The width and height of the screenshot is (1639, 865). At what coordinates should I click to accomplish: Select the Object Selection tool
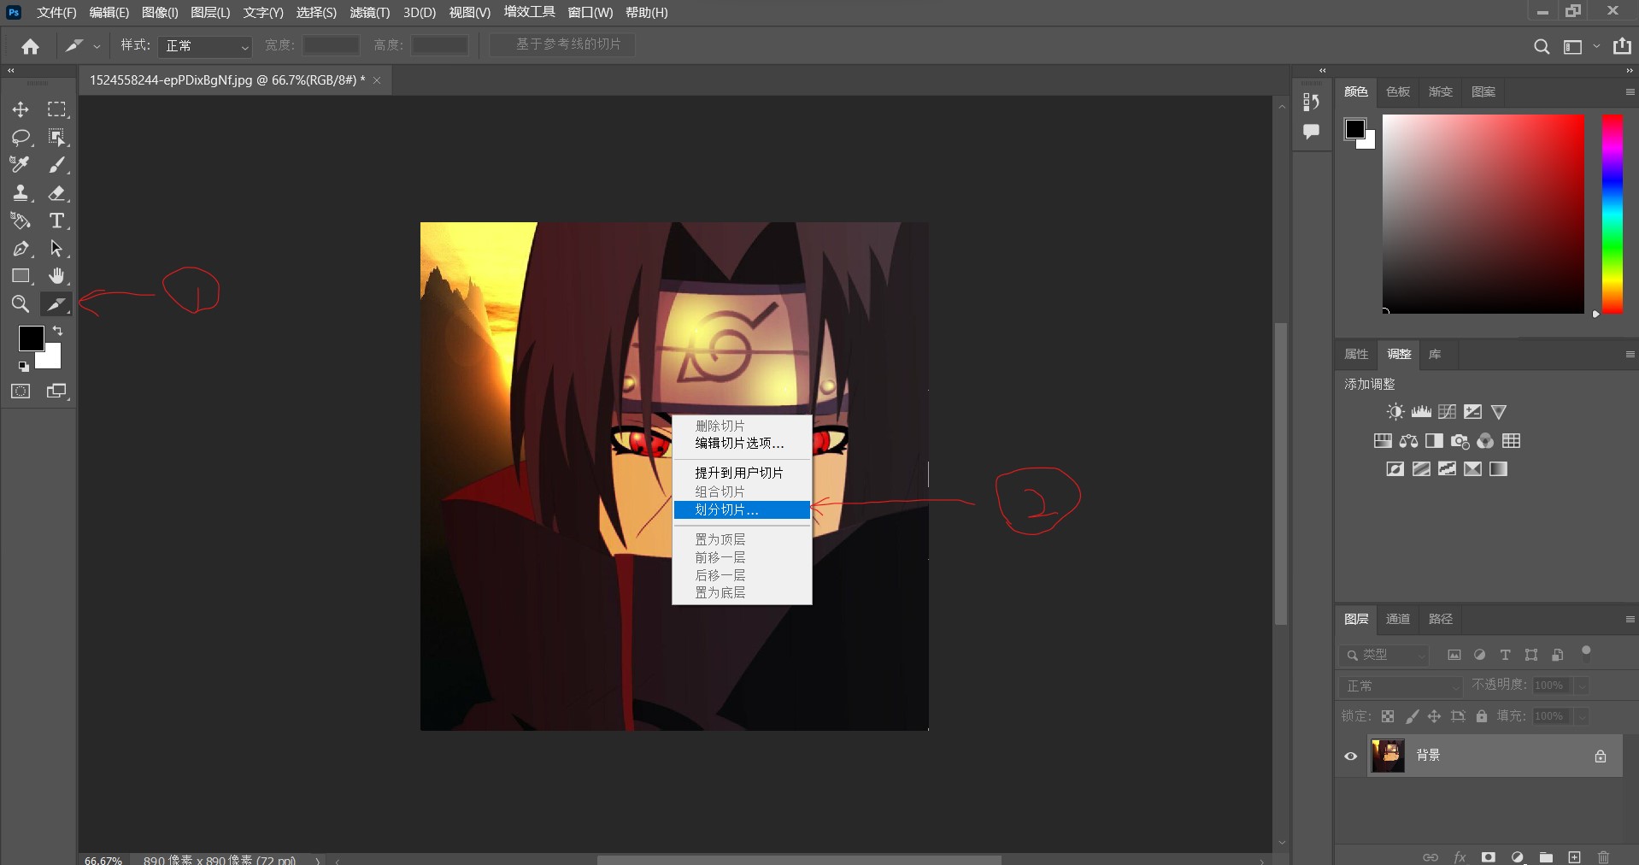click(x=56, y=138)
